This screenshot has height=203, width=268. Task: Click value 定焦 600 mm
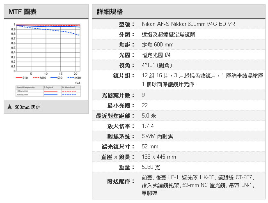pyautogui.click(x=158, y=45)
